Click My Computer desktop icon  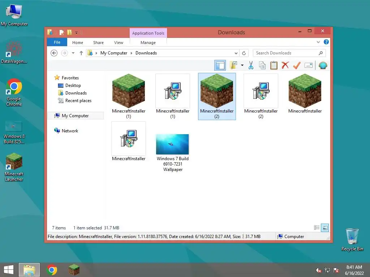(14, 16)
